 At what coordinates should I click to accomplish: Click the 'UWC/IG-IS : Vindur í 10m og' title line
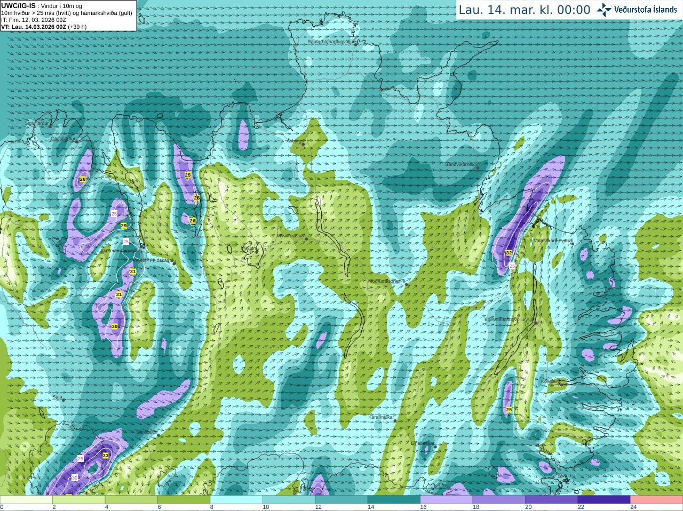42,6
